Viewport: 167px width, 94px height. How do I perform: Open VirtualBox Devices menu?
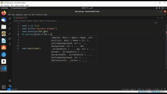click(22, 5)
